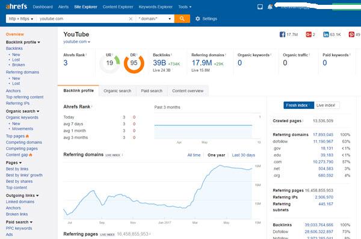Open Alerts in the top navigation
This screenshot has width=361, height=239.
pos(63,7)
